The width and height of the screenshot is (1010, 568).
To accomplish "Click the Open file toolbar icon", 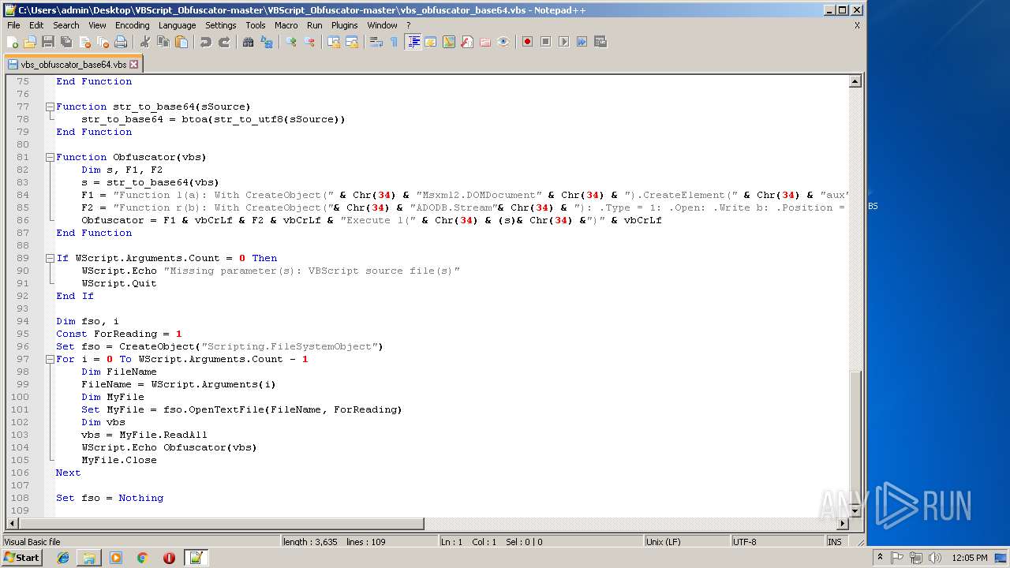I will point(30,42).
